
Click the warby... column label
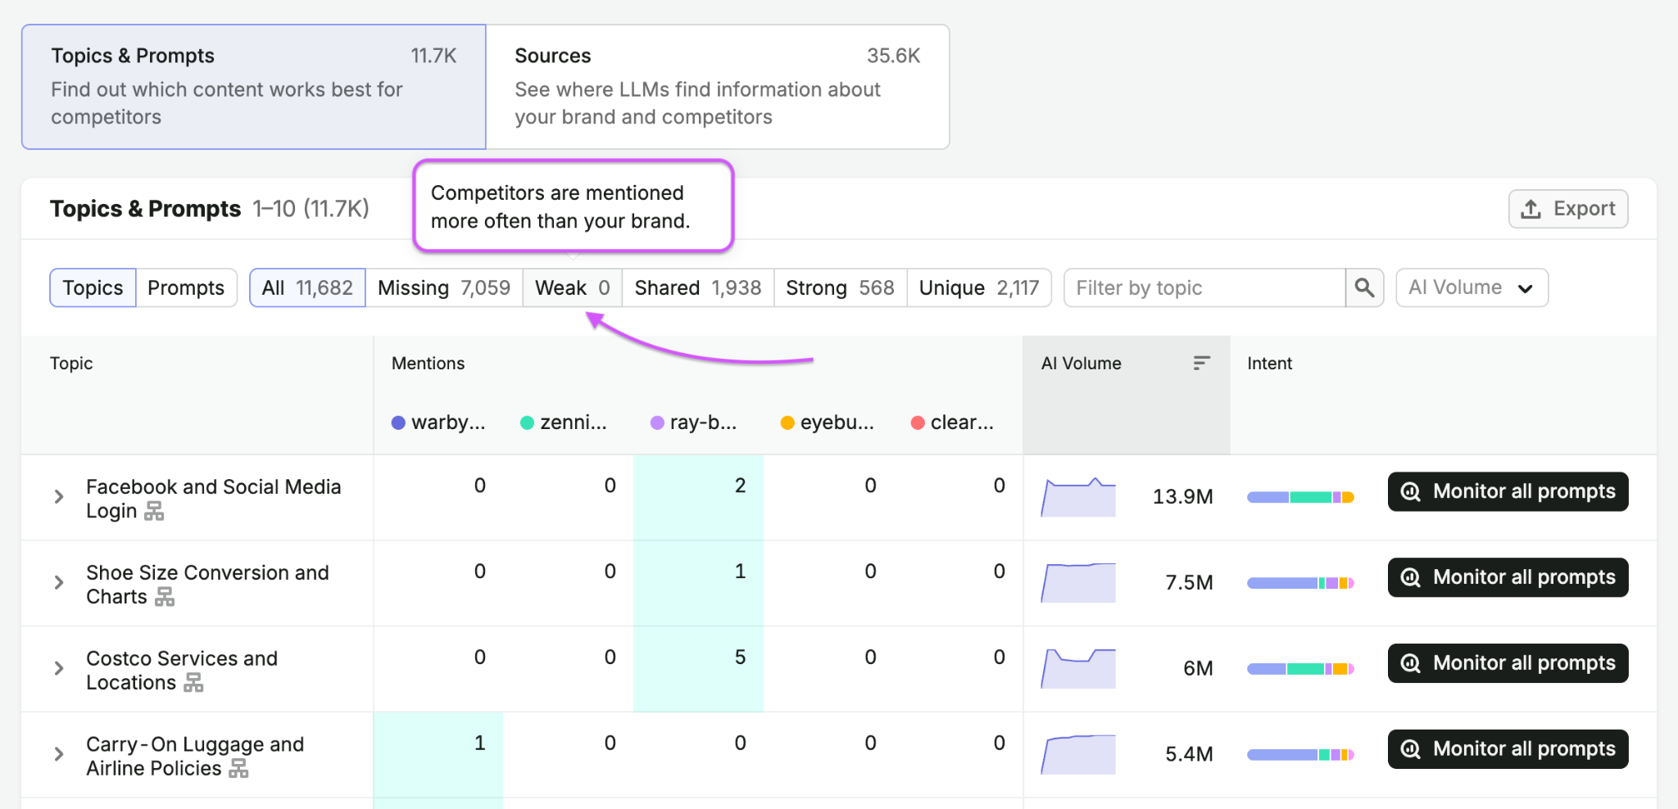click(448, 423)
